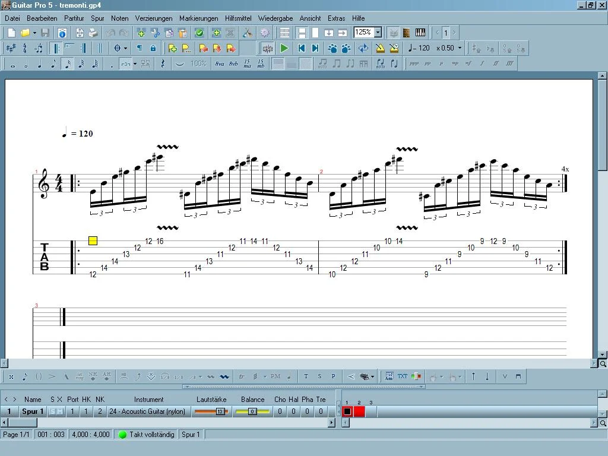Open the Wiedergabe menu
Image resolution: width=608 pixels, height=456 pixels.
coord(275,18)
